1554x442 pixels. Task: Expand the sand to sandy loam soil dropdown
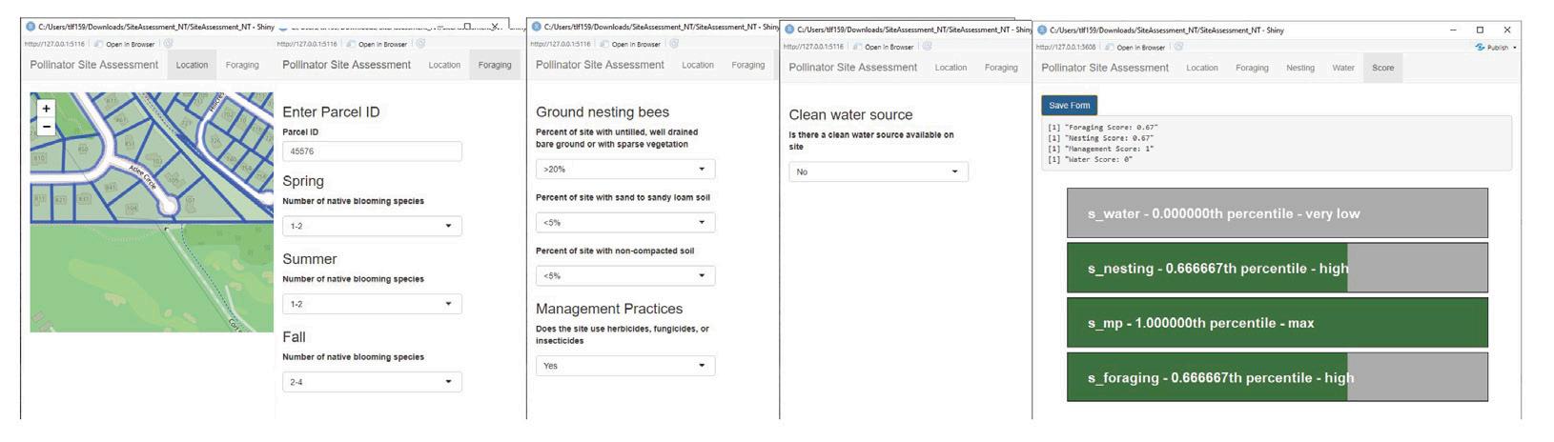click(x=625, y=223)
